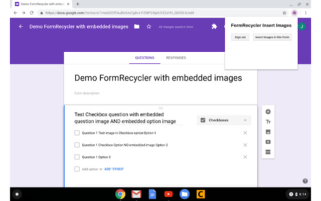Select the QUESTIONS tab
The image size is (321, 201).
(x=145, y=58)
